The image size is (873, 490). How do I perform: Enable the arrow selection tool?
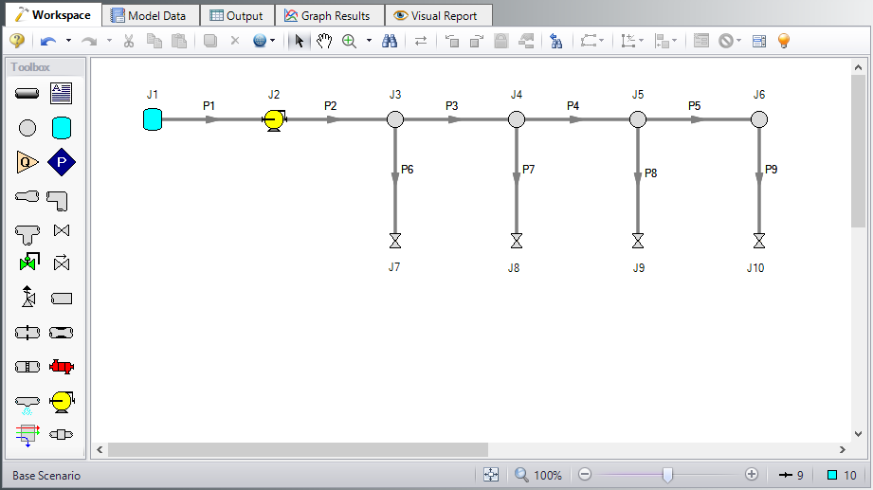(300, 41)
